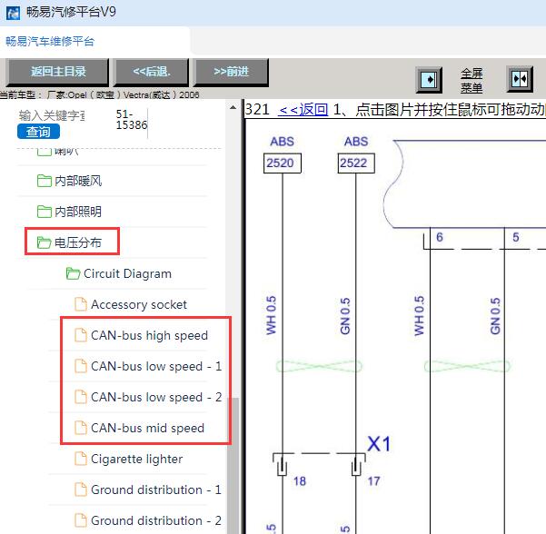Click the tree panel scrollbar thumb
Screen dimensions: 546x534
(233, 466)
